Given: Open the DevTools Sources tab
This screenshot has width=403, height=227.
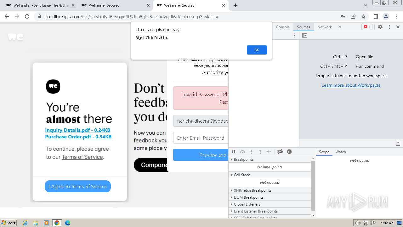Looking at the screenshot, I should [x=304, y=27].
